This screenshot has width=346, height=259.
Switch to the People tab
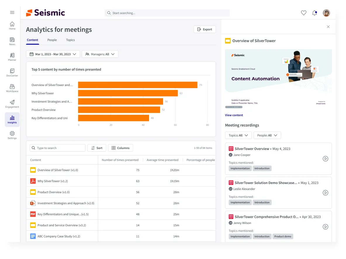tap(52, 40)
